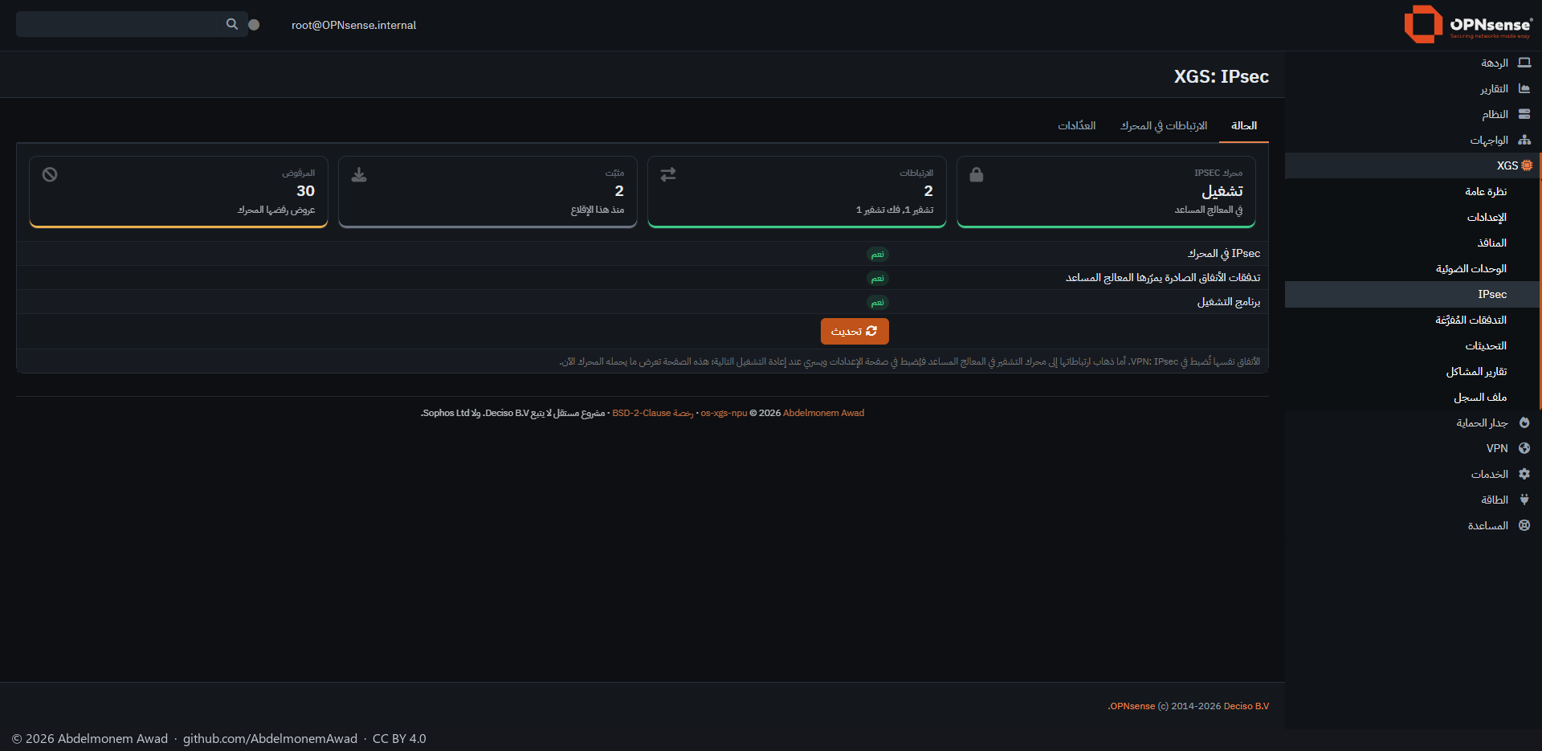The width and height of the screenshot is (1542, 751).
Task: Click the lock icon on the IPSEC engine card
Action: tap(977, 174)
